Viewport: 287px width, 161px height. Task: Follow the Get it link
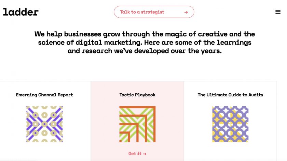click(135, 154)
